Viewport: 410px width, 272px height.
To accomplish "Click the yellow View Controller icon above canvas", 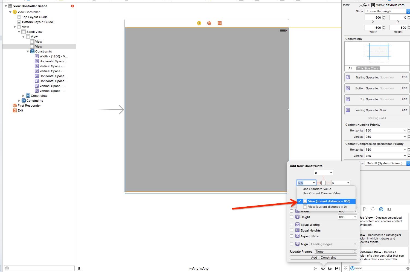I will coord(199,23).
